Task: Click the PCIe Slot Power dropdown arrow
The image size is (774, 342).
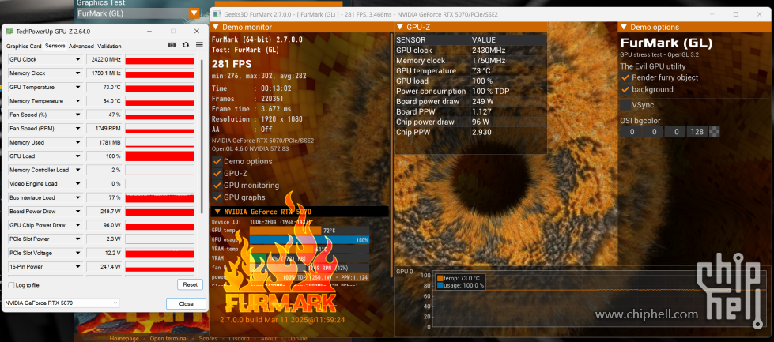Action: [x=77, y=239]
